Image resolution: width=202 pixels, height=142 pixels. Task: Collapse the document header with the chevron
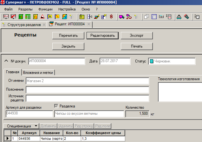pyautogui.click(x=6, y=61)
